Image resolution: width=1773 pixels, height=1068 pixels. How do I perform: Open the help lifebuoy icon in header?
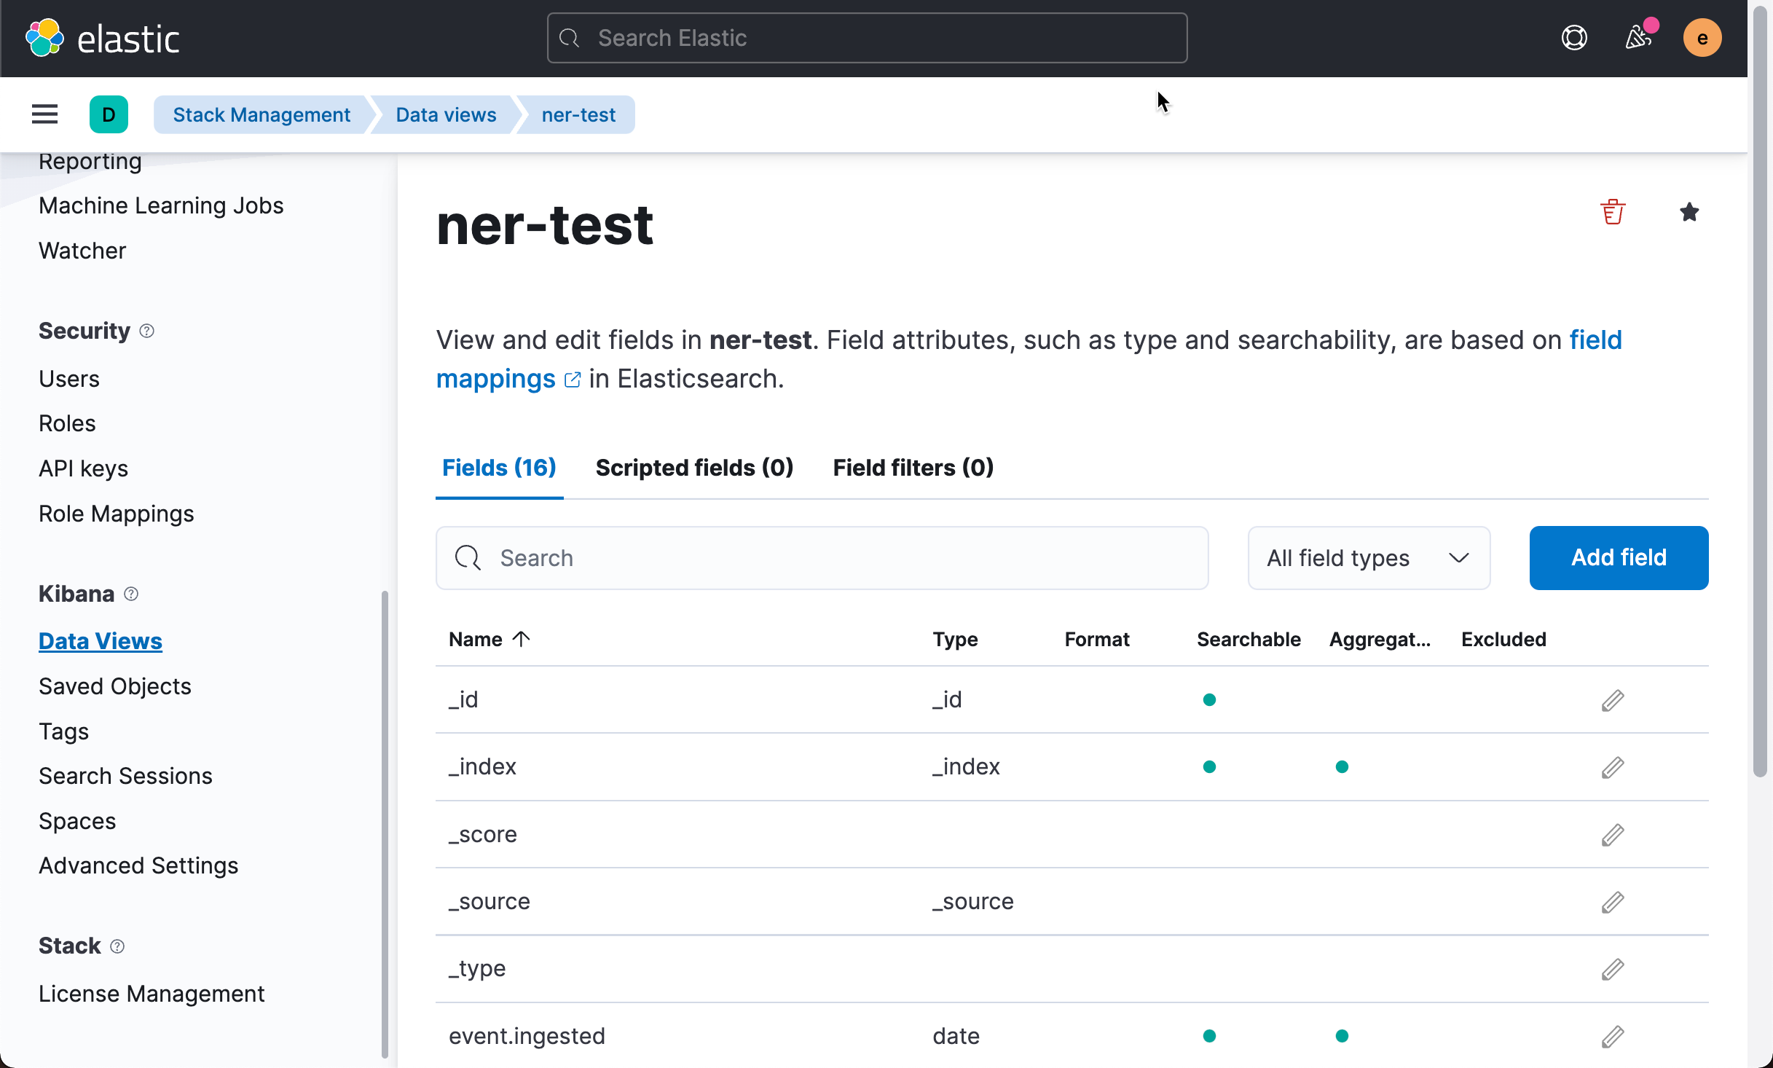1574,38
